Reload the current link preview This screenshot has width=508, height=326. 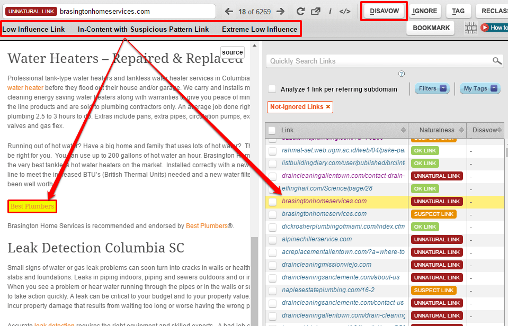pos(300,12)
